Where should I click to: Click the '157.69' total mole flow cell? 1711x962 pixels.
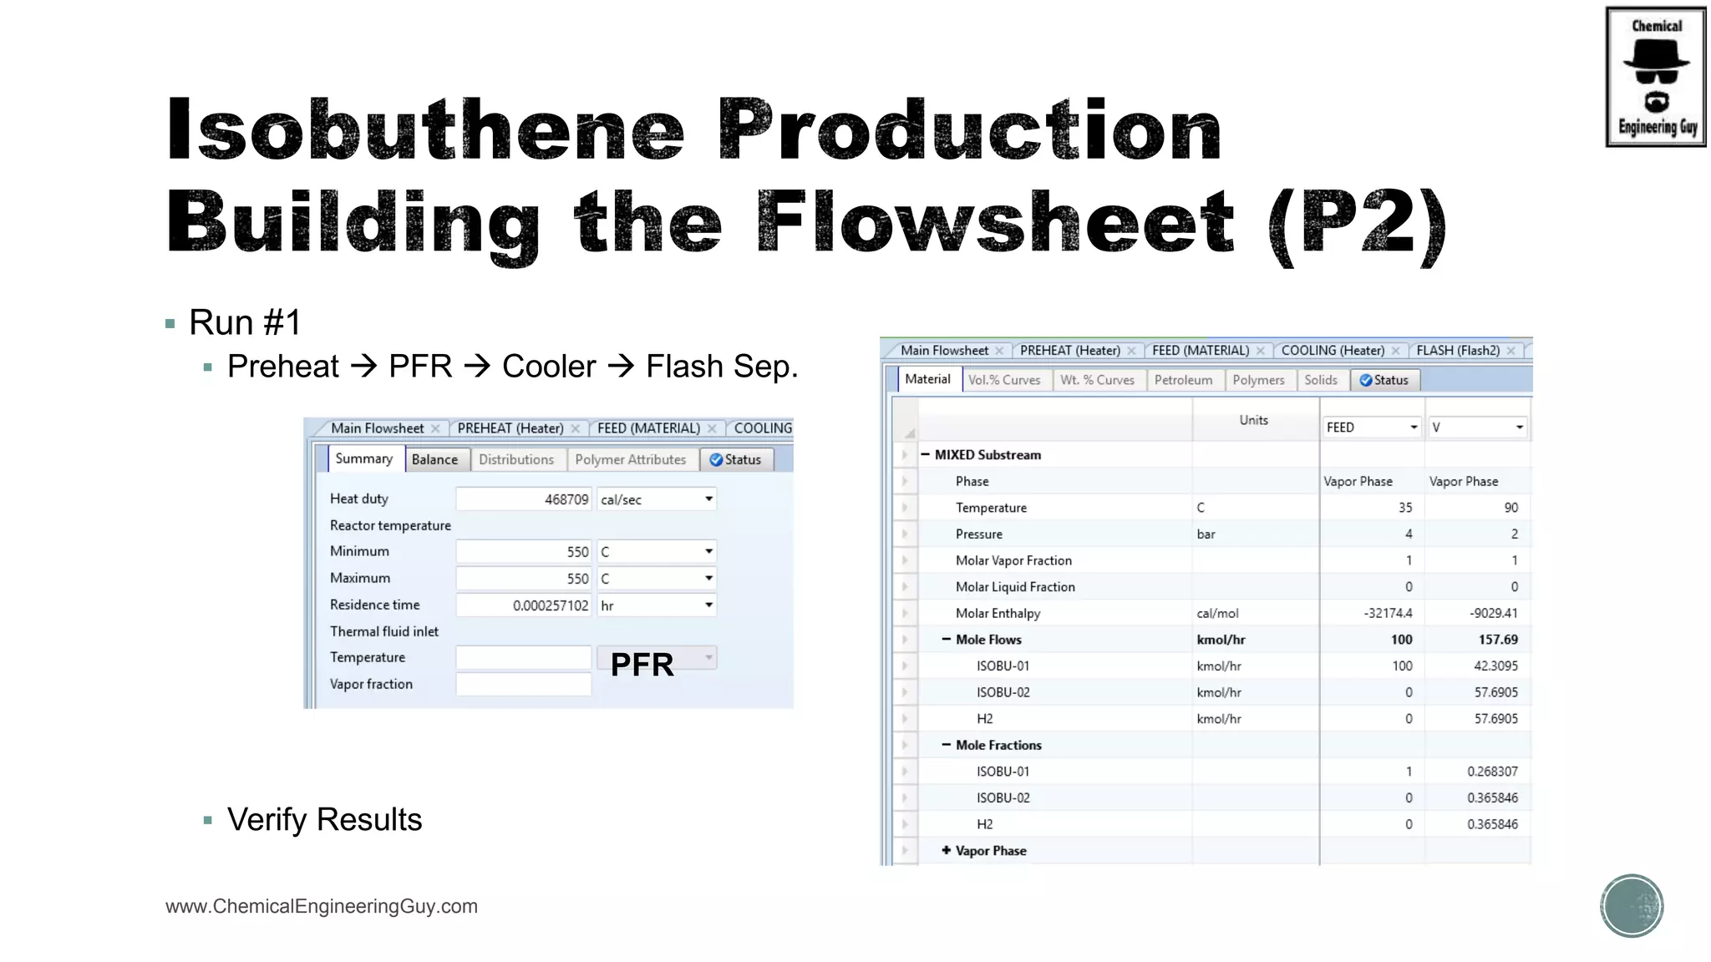click(1477, 640)
